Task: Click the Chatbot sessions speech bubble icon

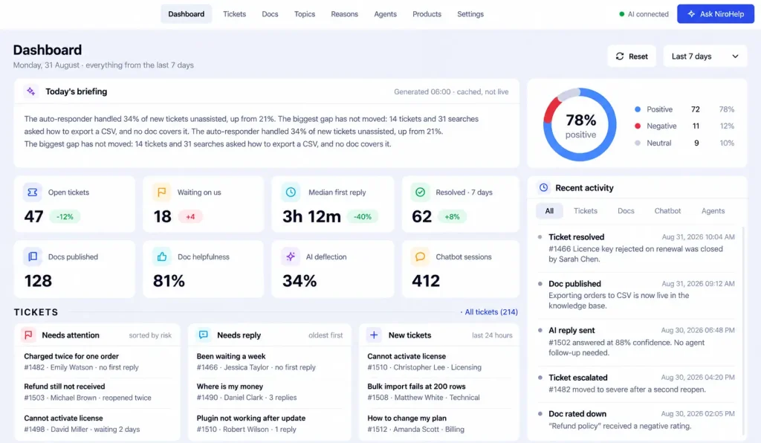Action: click(x=421, y=256)
